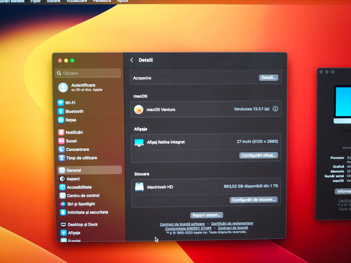Open Concentrare in the sidebar
Viewport: 351px width, 263px height.
point(74,149)
